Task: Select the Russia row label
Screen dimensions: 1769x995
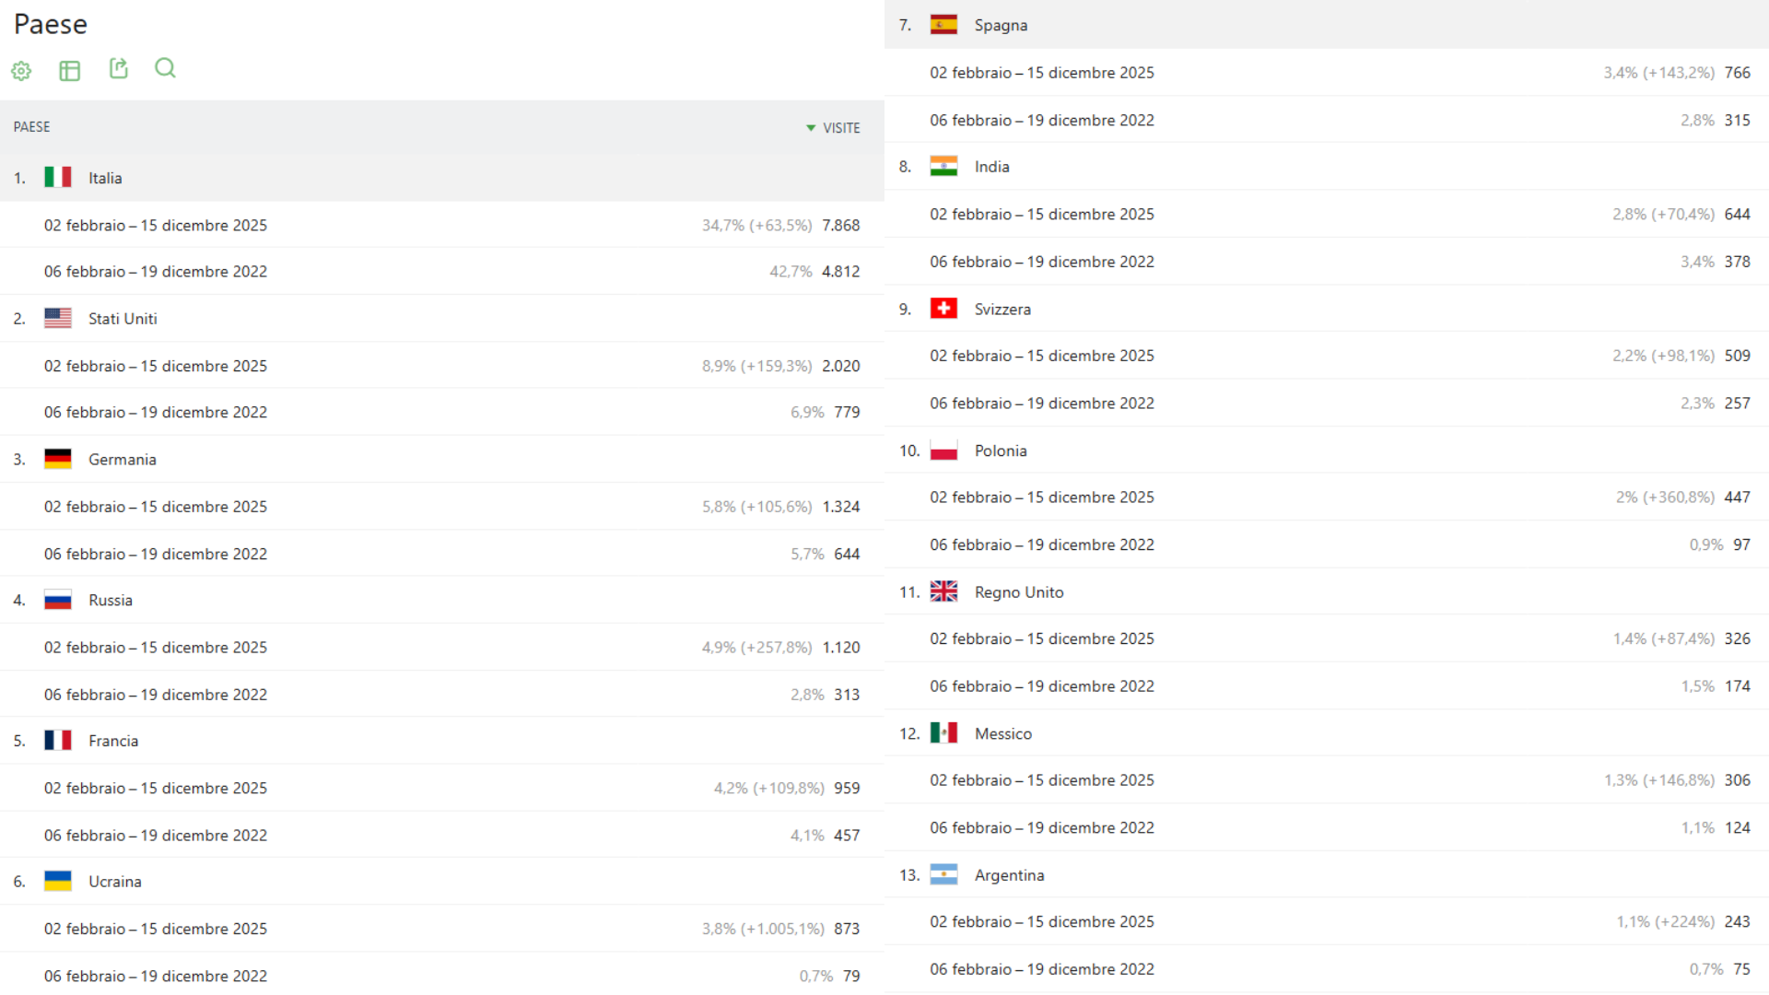Action: coord(111,600)
